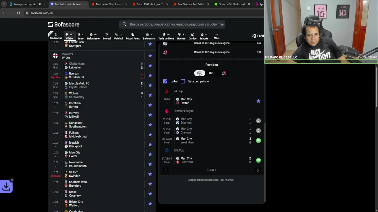Open the Esports category
Image resolution: width=378 pixels, height=212 pixels.
pos(204,36)
